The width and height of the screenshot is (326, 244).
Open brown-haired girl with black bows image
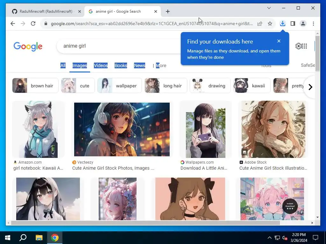pyautogui.click(x=190, y=199)
